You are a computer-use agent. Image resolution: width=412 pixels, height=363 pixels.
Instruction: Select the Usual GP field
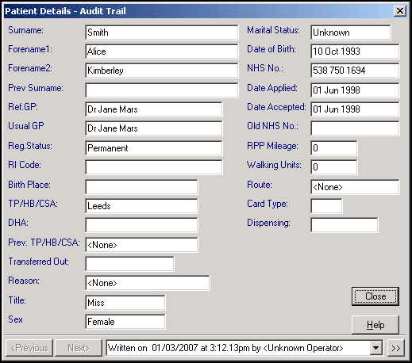pyautogui.click(x=154, y=128)
